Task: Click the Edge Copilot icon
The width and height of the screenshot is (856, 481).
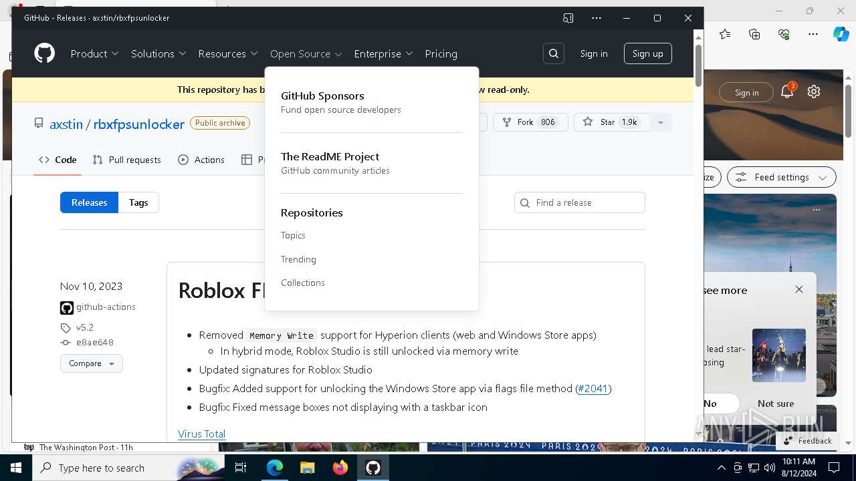Action: point(841,34)
